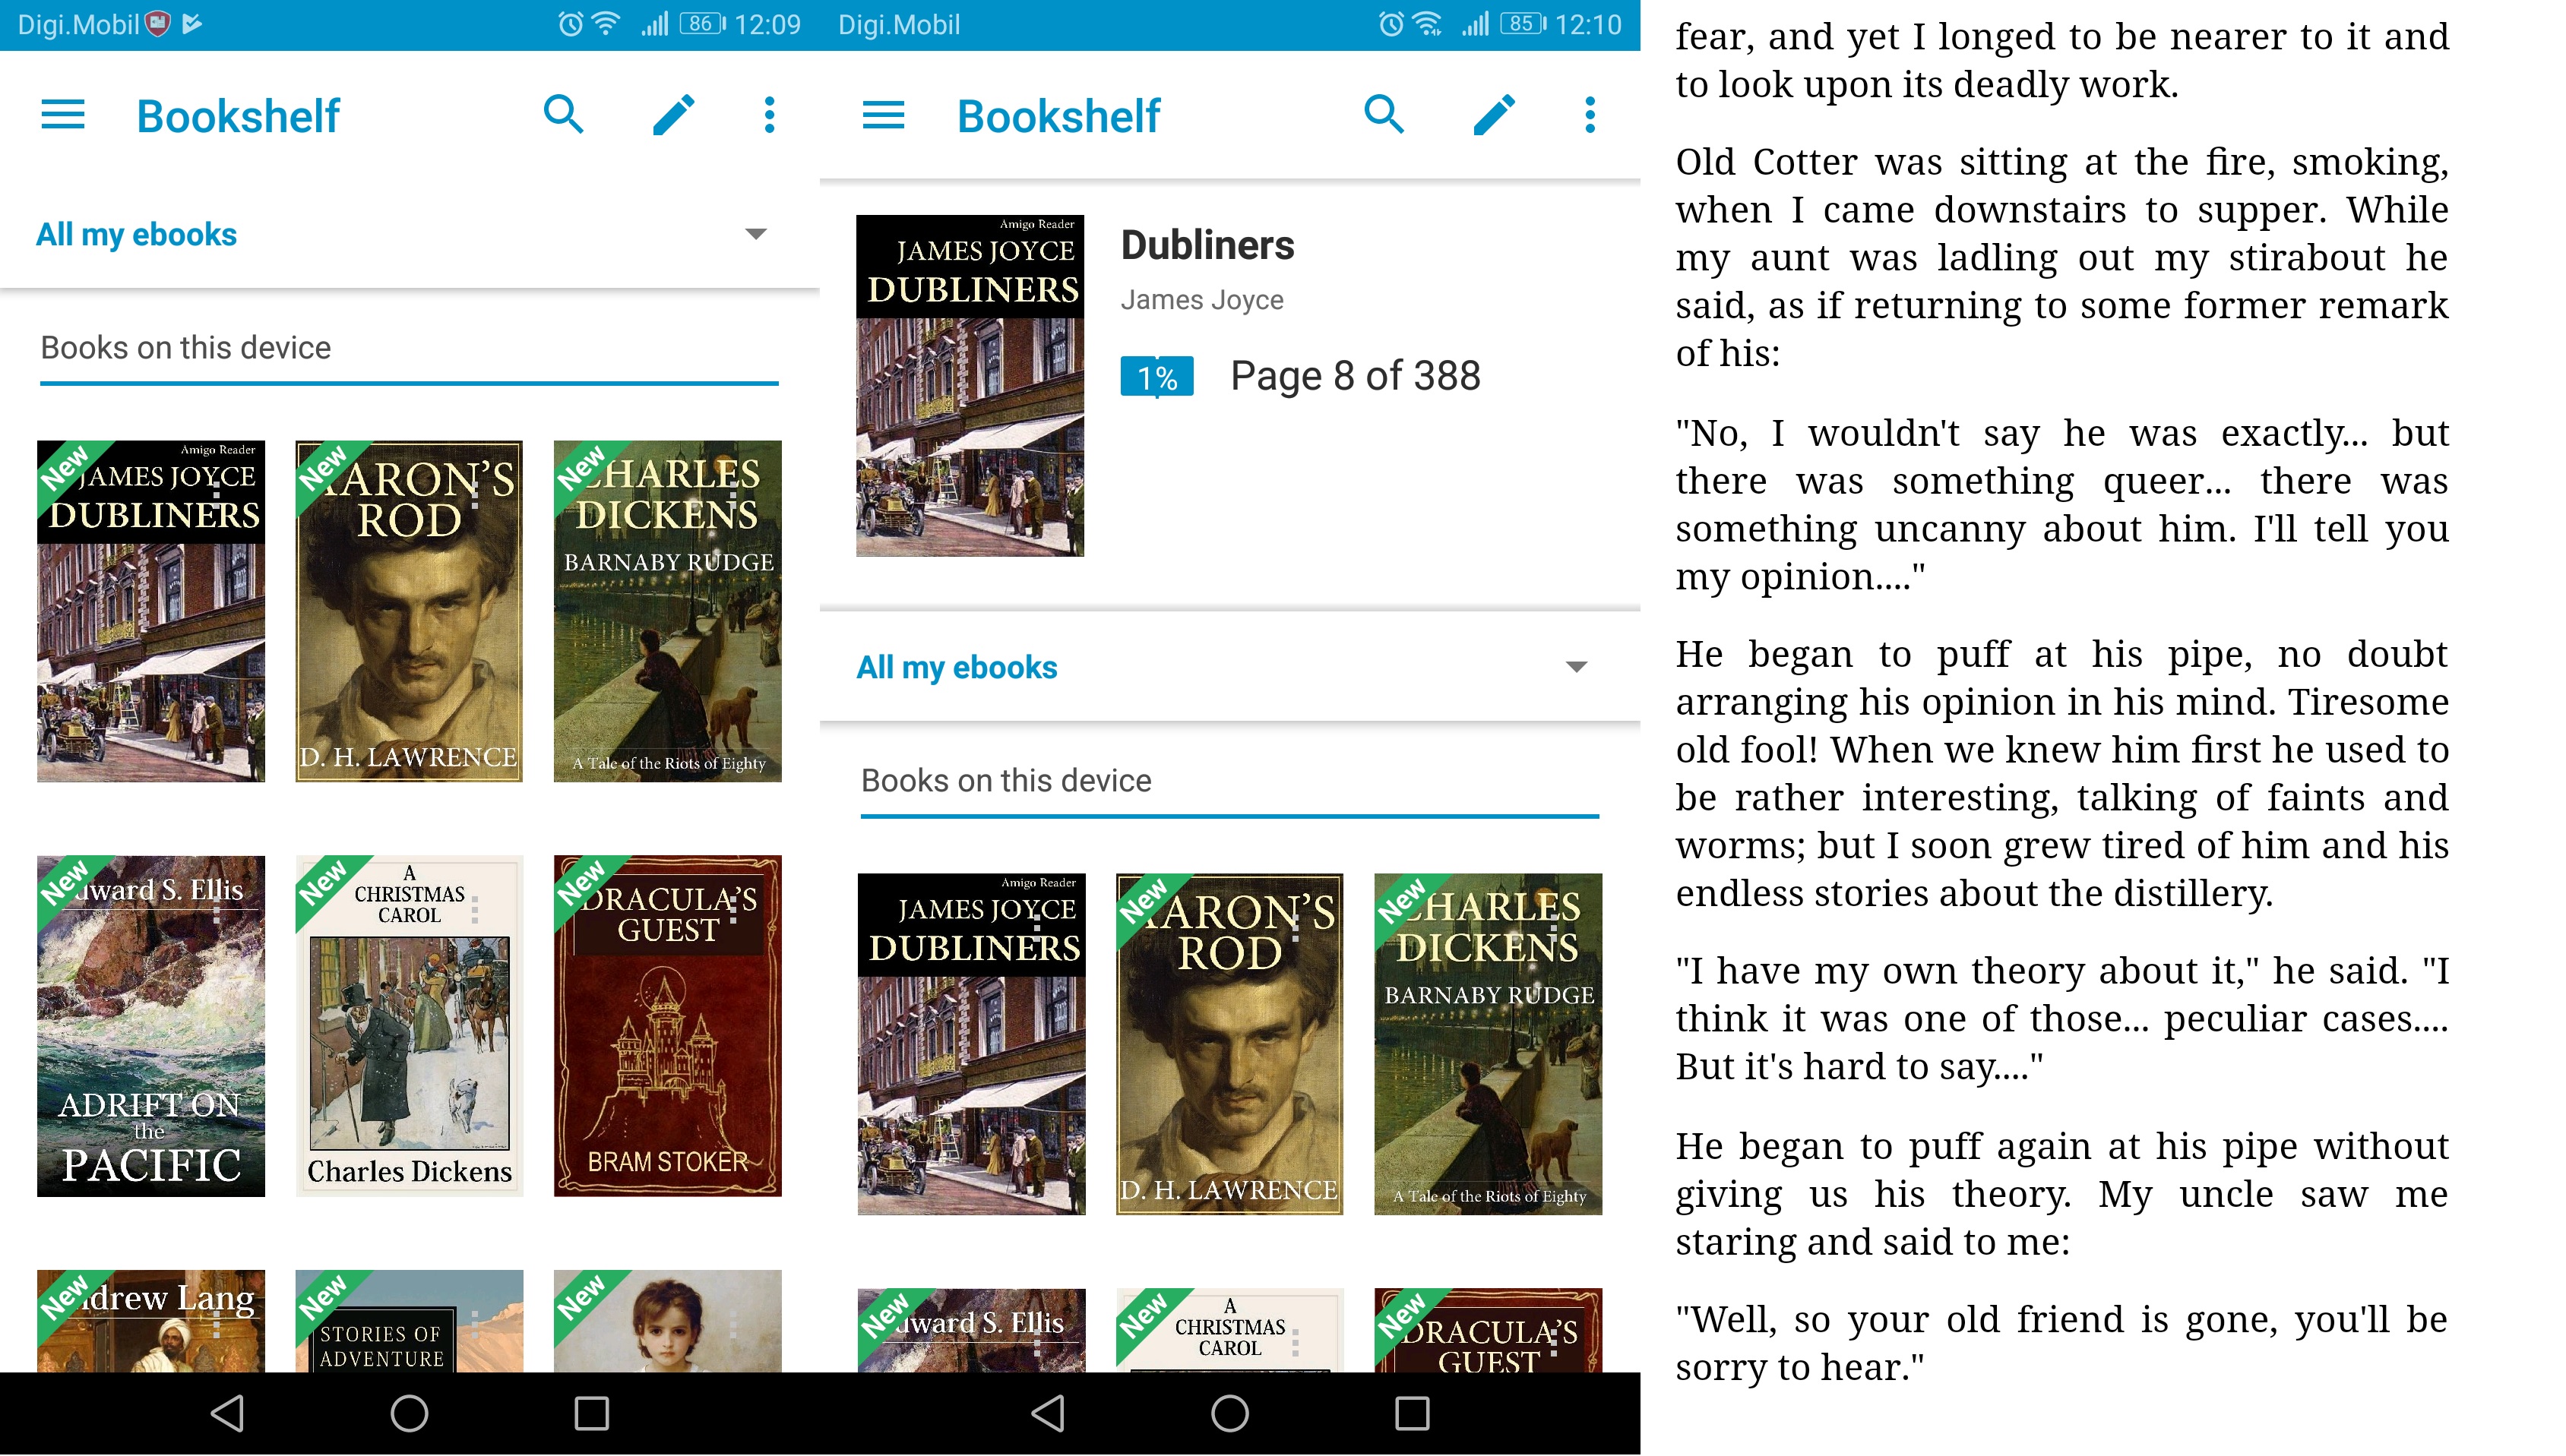This screenshot has height=1456, width=2566.
Task: Tap battery 86 indicator in left status bar
Action: [x=702, y=24]
